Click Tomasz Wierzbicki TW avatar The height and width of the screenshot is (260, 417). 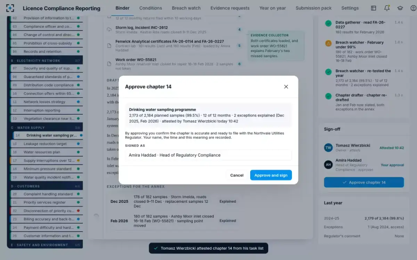pos(328,147)
